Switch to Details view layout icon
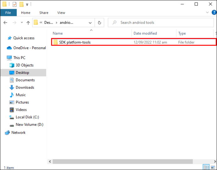217x170 pixels. 206,167
